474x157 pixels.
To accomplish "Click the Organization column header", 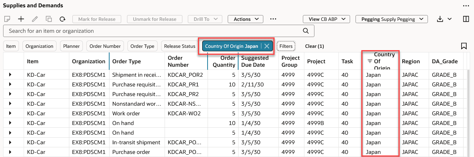I will point(89,61).
